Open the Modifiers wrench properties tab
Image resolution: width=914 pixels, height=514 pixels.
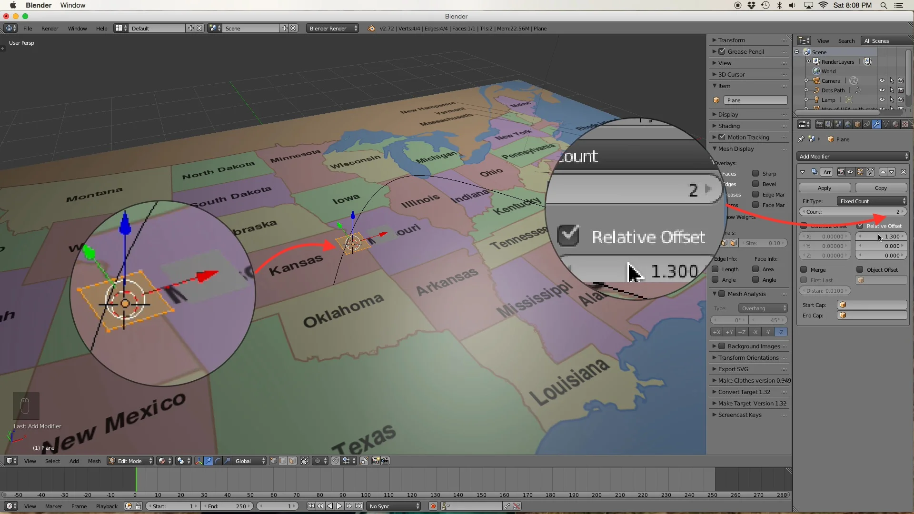click(x=876, y=125)
